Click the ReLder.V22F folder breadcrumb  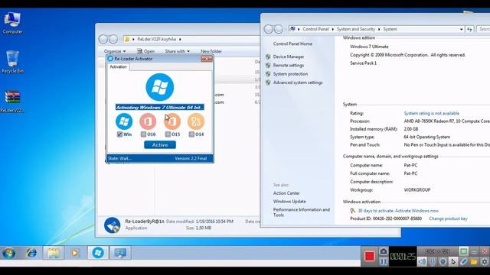[x=156, y=39]
